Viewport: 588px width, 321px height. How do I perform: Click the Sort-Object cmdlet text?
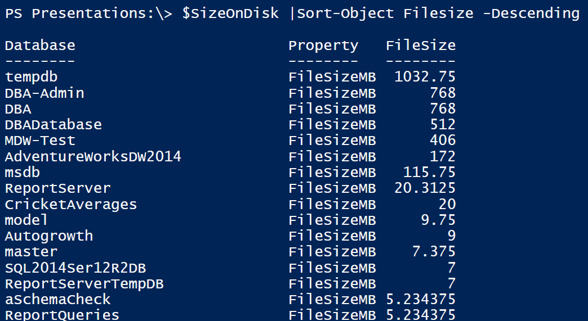click(x=345, y=14)
